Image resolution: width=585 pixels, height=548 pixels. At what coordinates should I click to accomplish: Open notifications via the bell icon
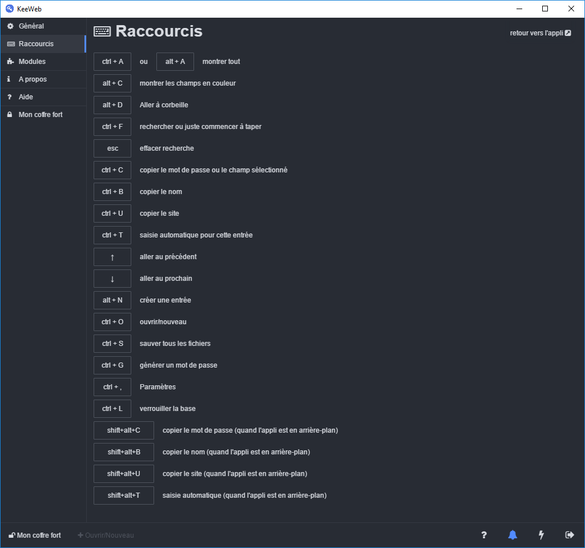[x=512, y=535]
